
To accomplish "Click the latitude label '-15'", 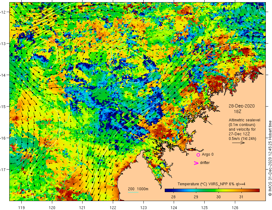I will tap(3, 106).
